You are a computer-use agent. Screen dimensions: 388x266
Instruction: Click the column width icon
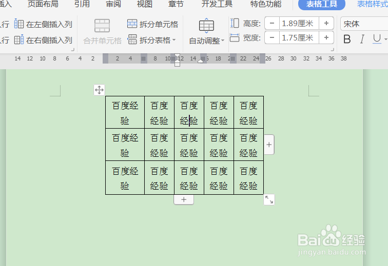click(235, 37)
